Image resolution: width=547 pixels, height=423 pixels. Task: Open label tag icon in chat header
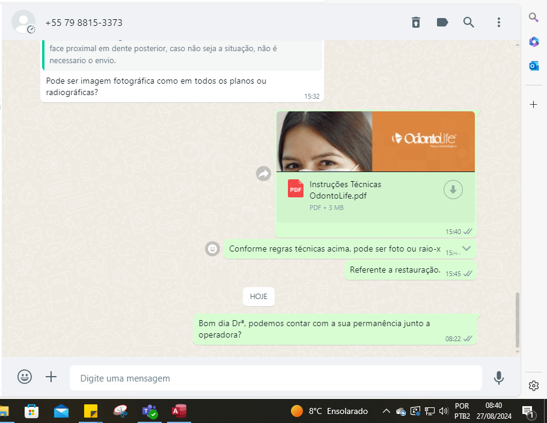point(442,22)
